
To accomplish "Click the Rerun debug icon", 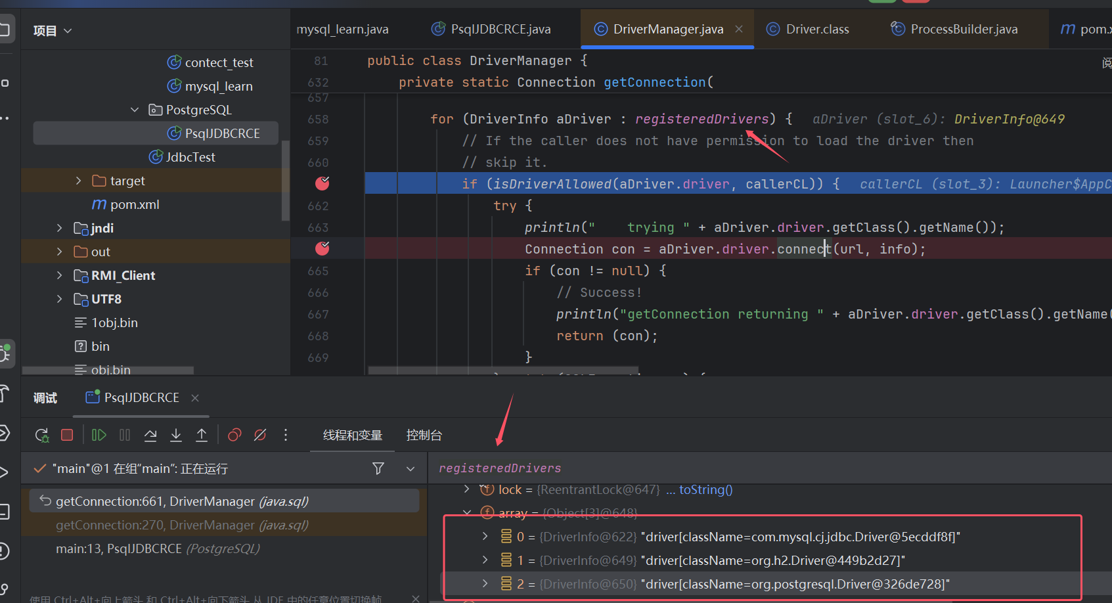I will pos(42,435).
